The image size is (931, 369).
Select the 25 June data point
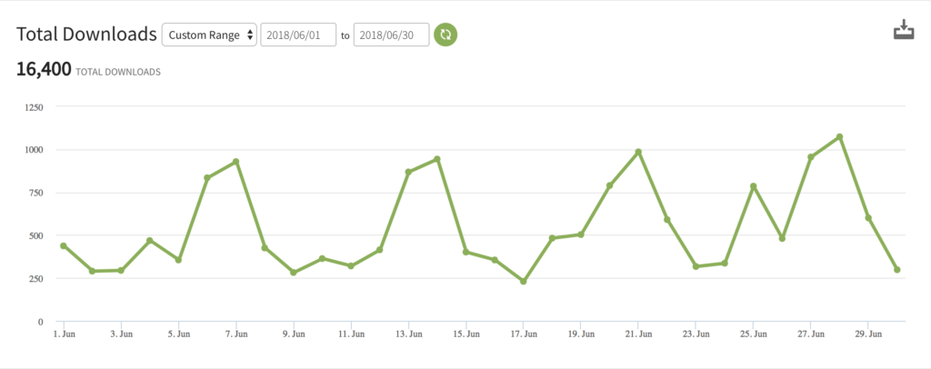click(x=753, y=186)
